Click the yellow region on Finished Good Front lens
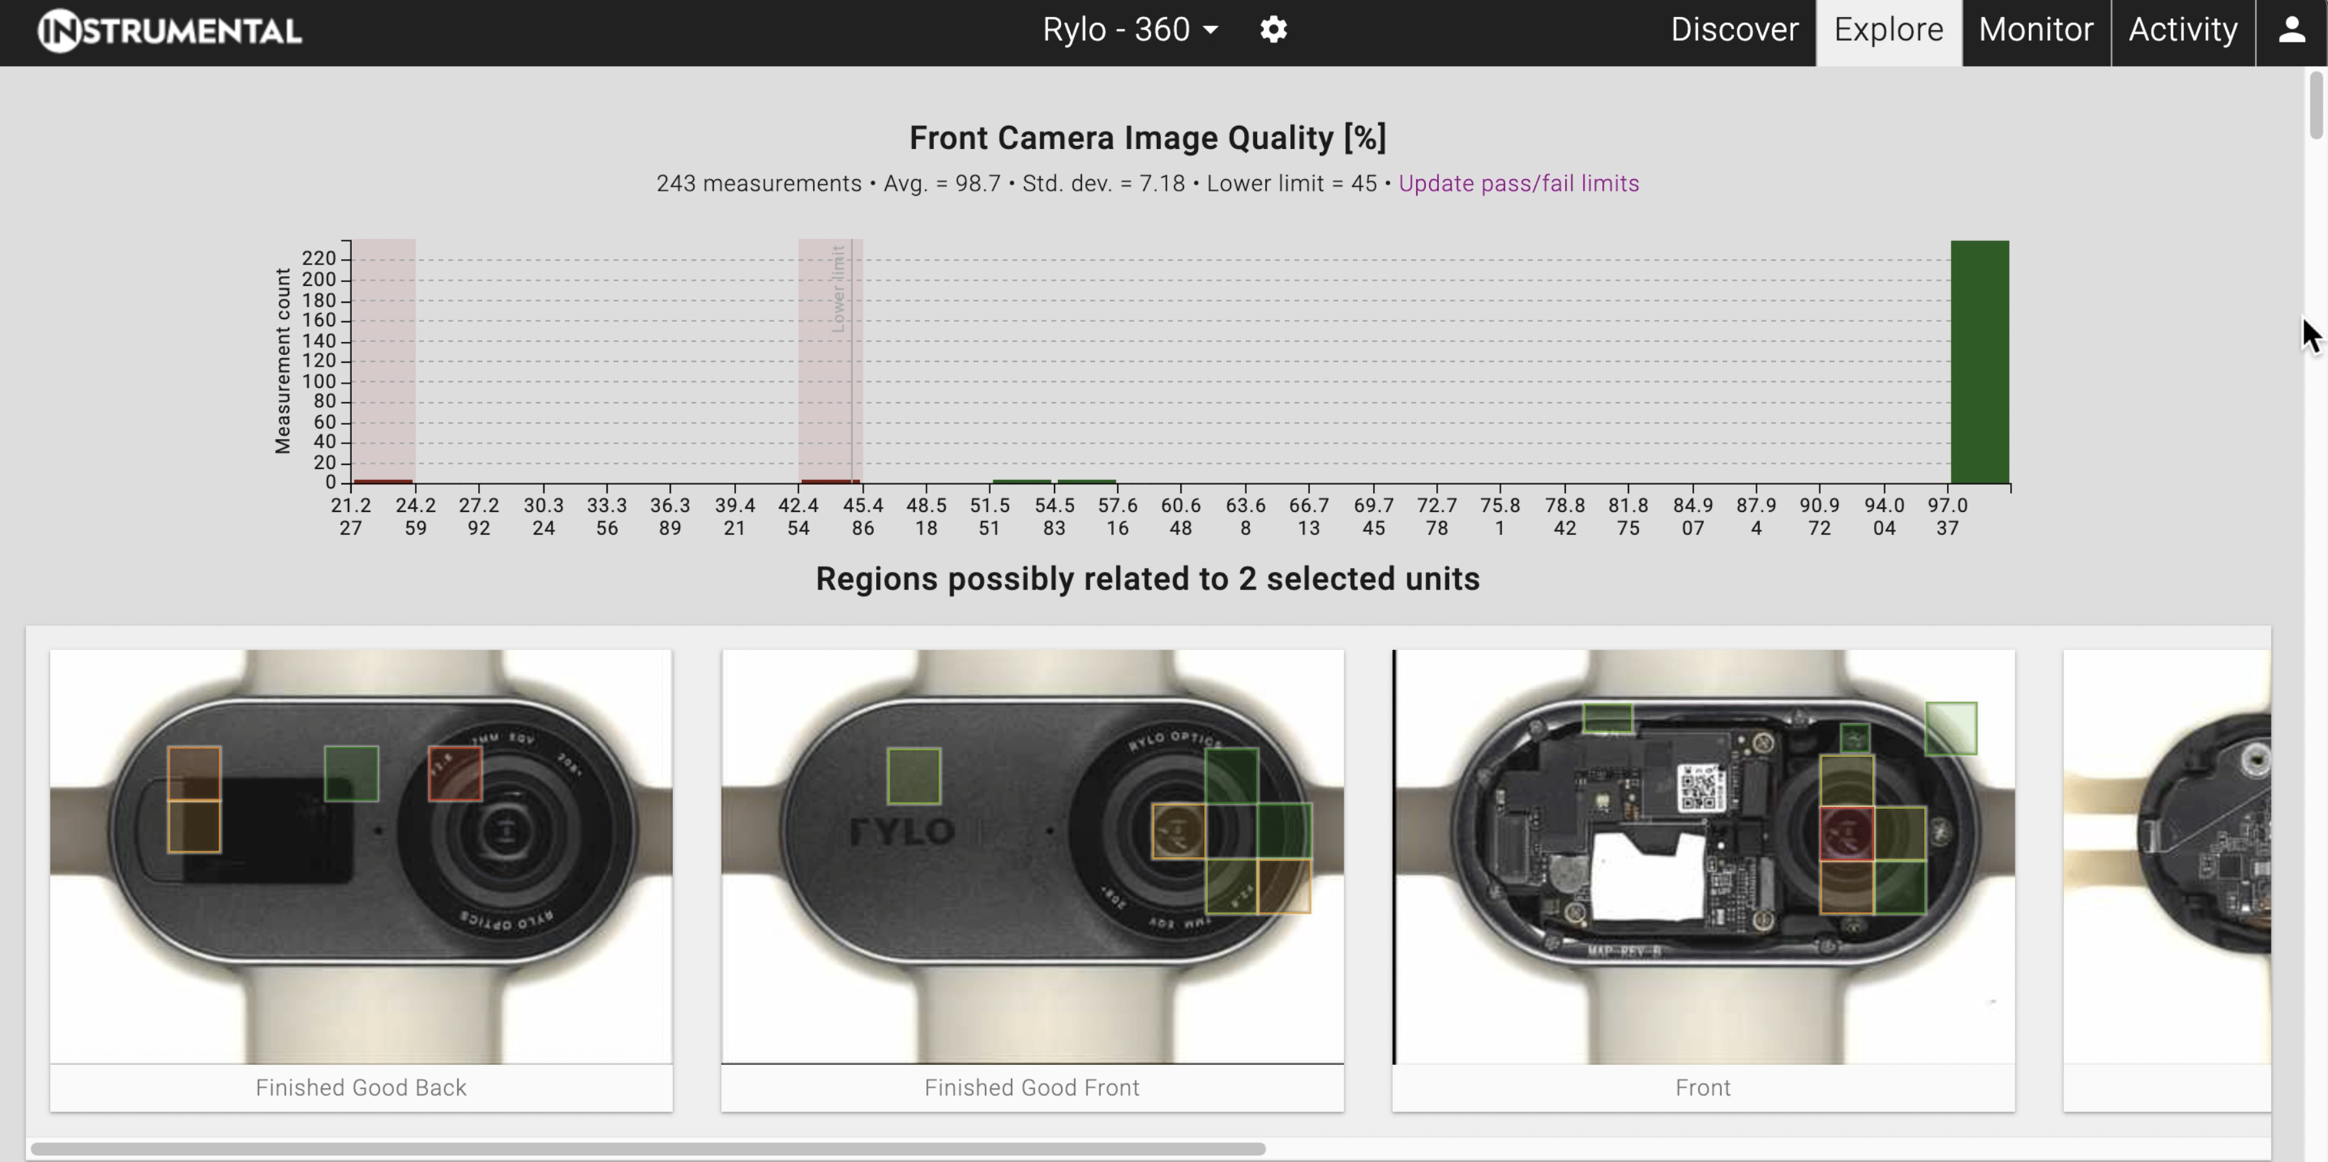2328x1162 pixels. click(1178, 831)
